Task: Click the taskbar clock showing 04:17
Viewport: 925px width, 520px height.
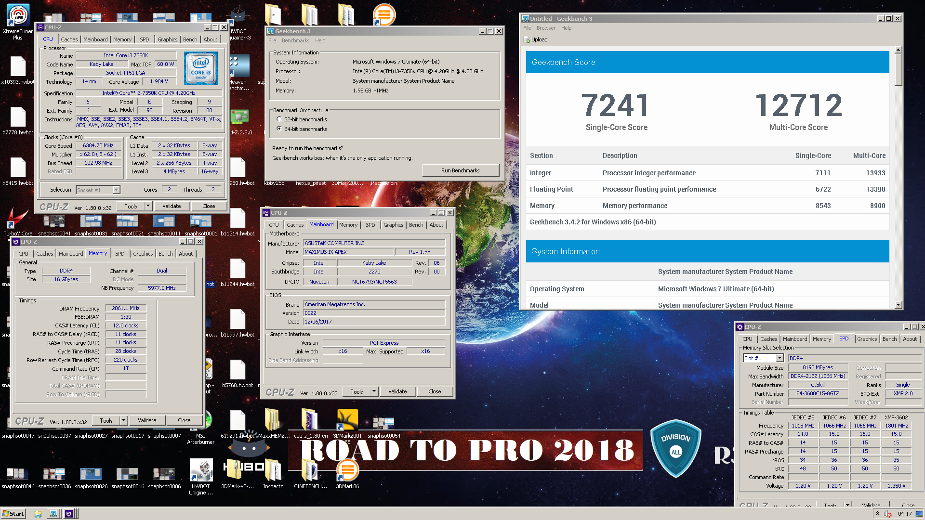Action: [x=905, y=514]
